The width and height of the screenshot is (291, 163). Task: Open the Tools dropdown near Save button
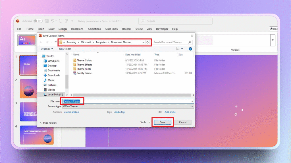145,122
